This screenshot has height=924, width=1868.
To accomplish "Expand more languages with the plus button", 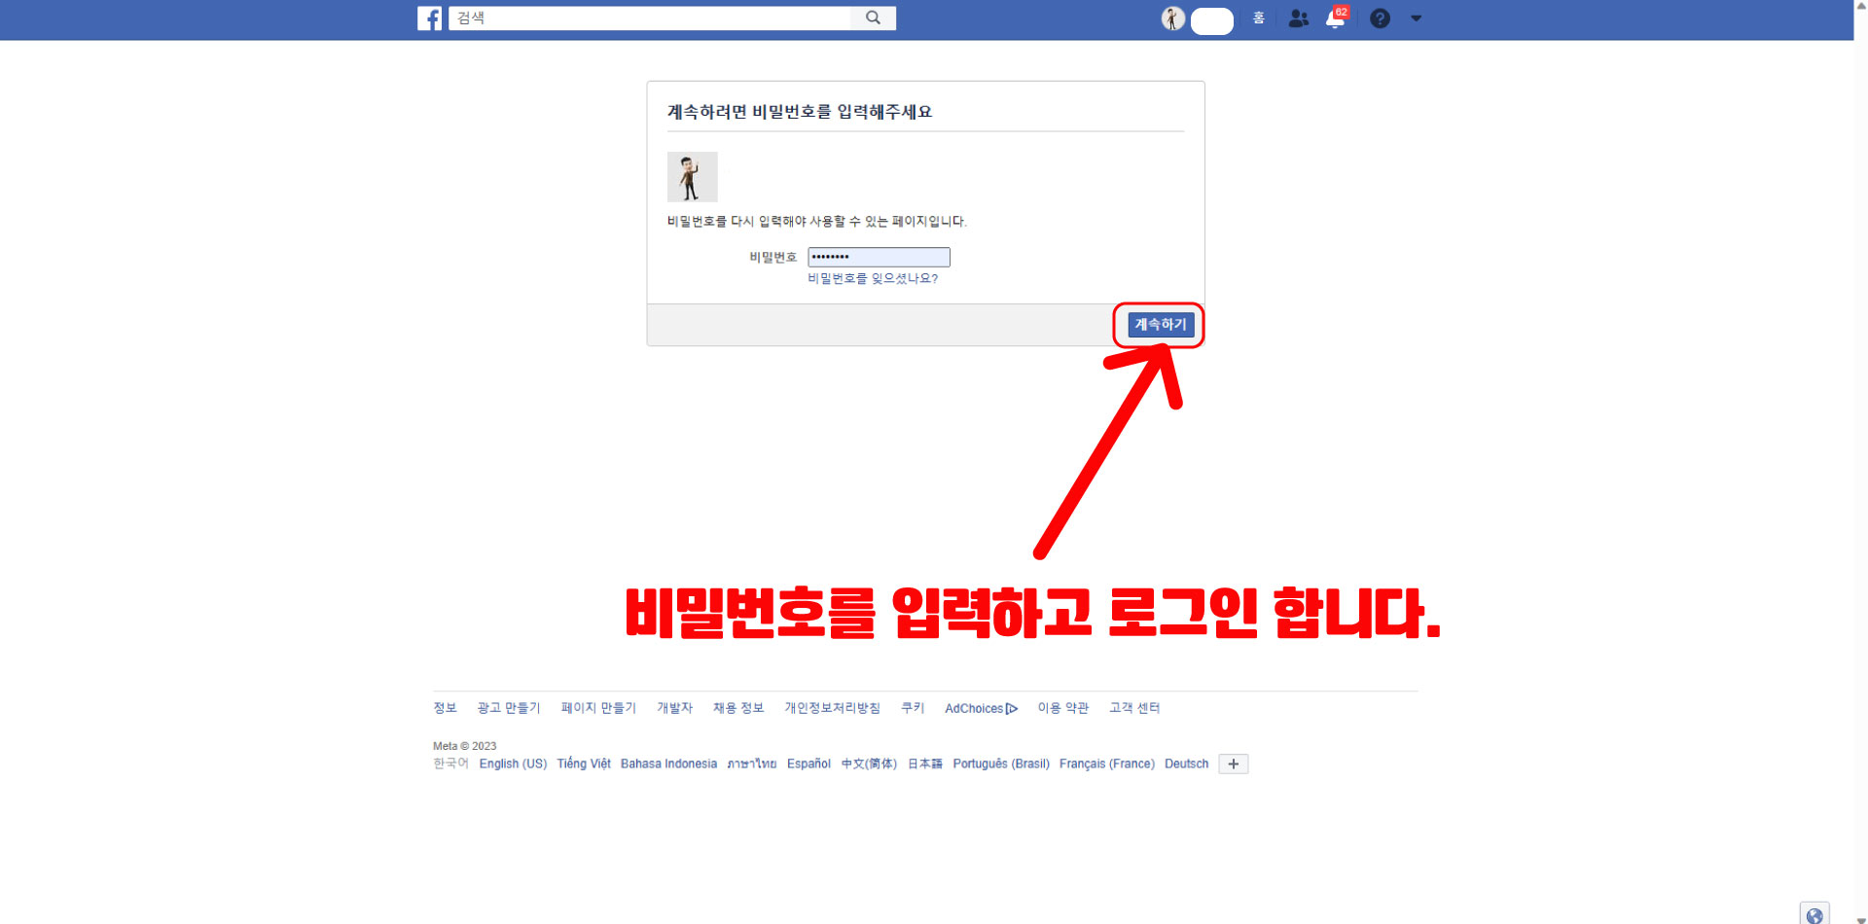I will tap(1233, 764).
